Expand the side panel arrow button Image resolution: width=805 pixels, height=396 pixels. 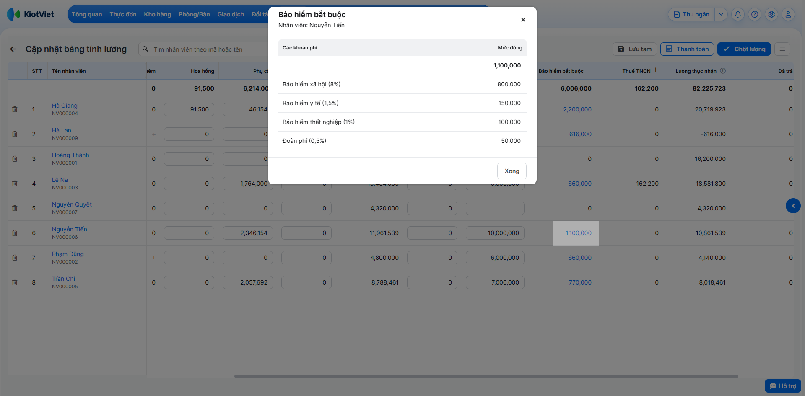point(793,206)
